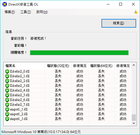Select the xinput1_1.dll file name
The height and width of the screenshot is (135, 140).
point(19,109)
